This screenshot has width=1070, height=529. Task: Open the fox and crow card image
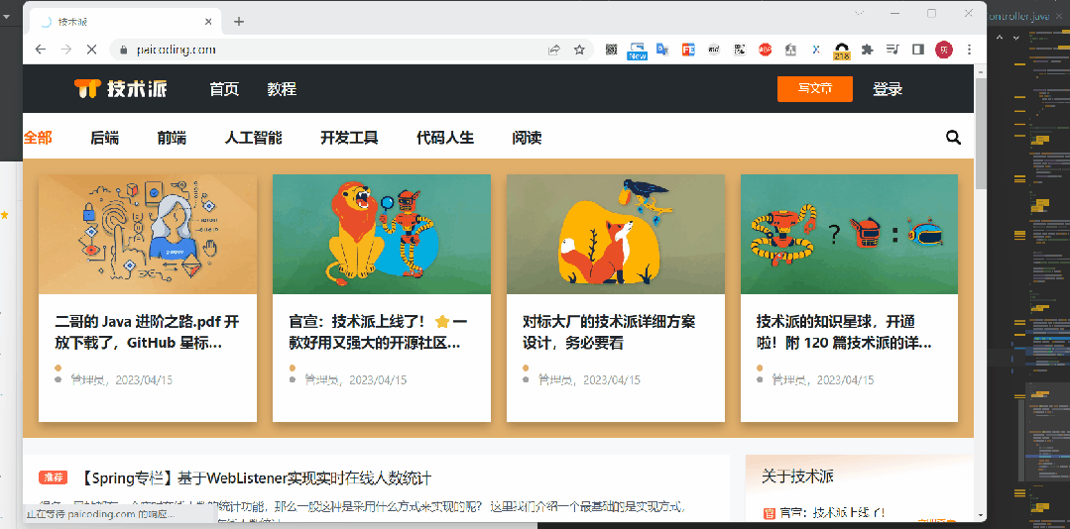click(x=616, y=234)
